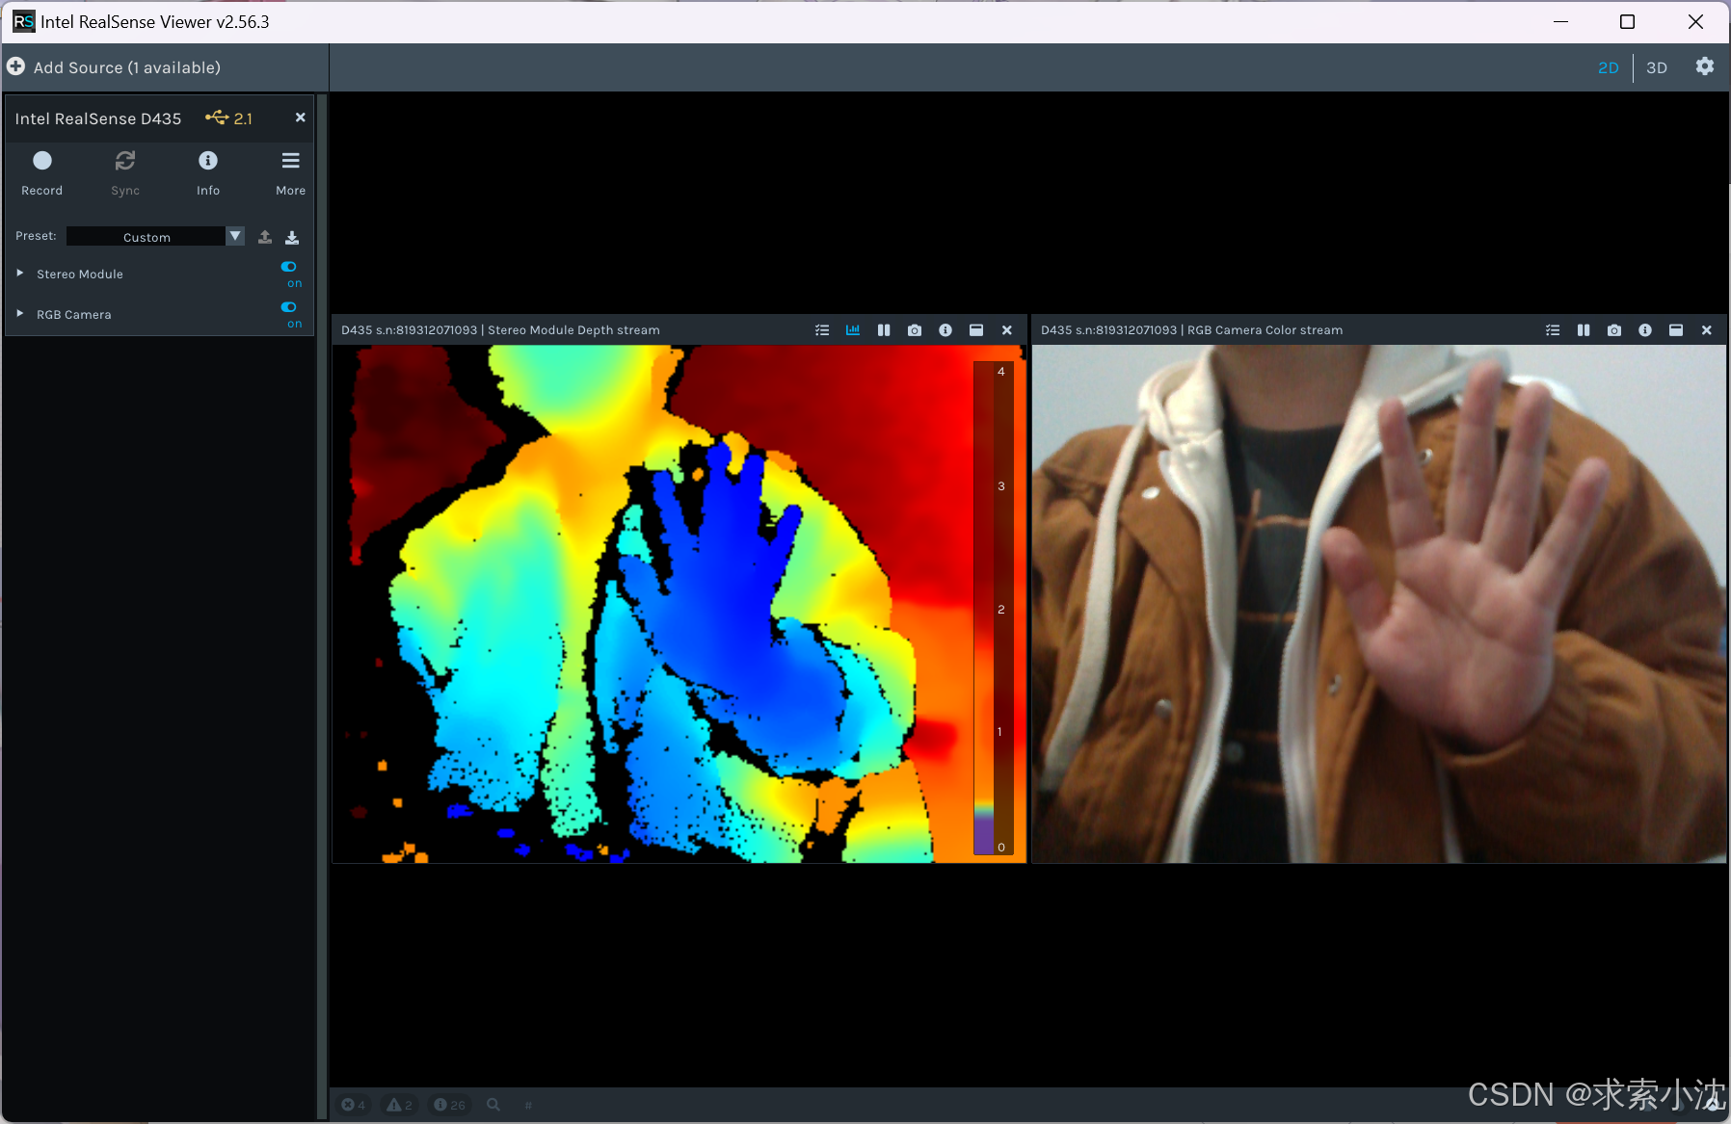This screenshot has width=1731, height=1124.
Task: Maximize the RGB Camera Color stream view
Action: point(1675,329)
